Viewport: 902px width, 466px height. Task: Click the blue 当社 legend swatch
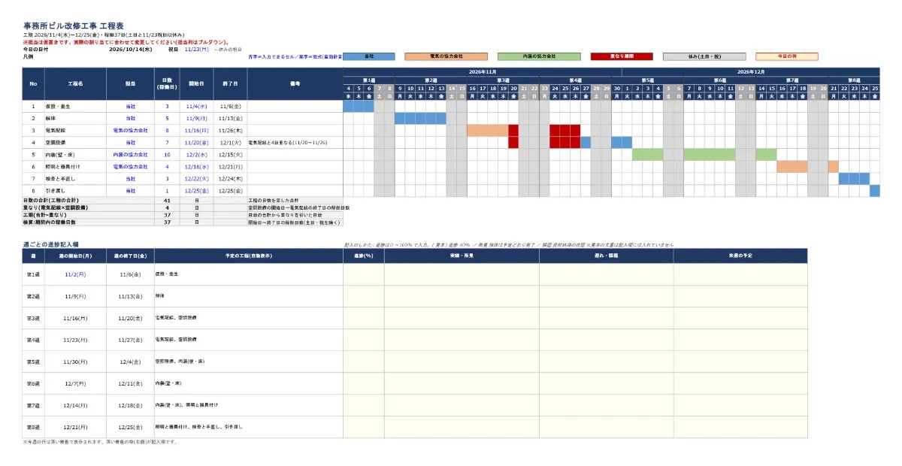pyautogui.click(x=369, y=56)
